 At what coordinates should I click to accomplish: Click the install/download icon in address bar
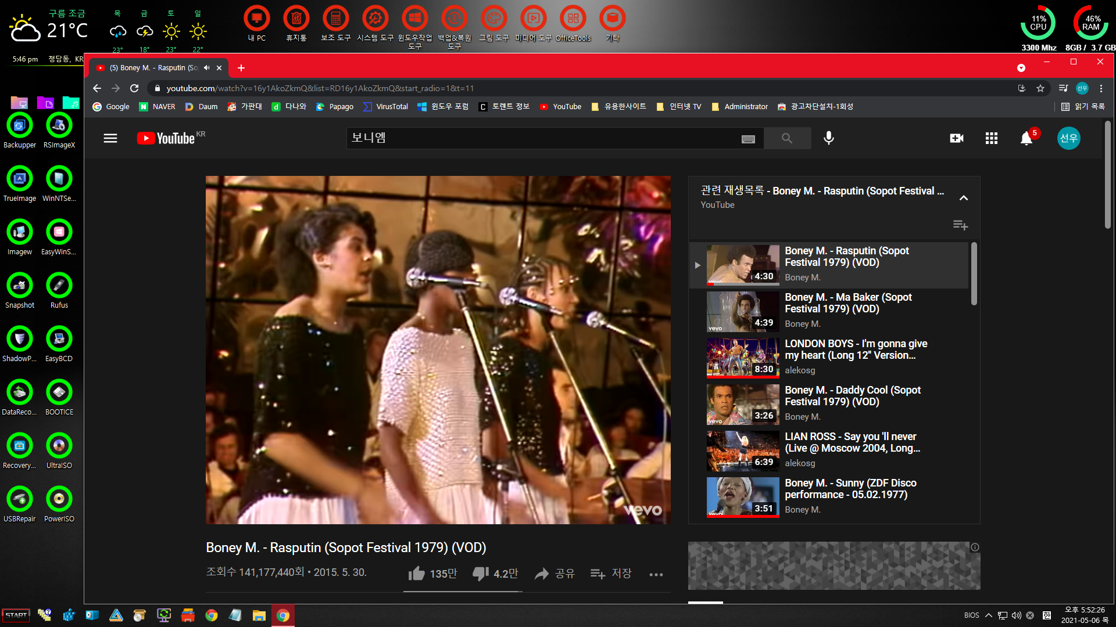click(x=1022, y=88)
